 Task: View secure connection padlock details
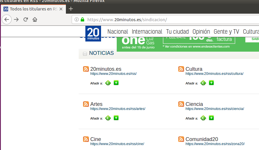click(x=82, y=19)
